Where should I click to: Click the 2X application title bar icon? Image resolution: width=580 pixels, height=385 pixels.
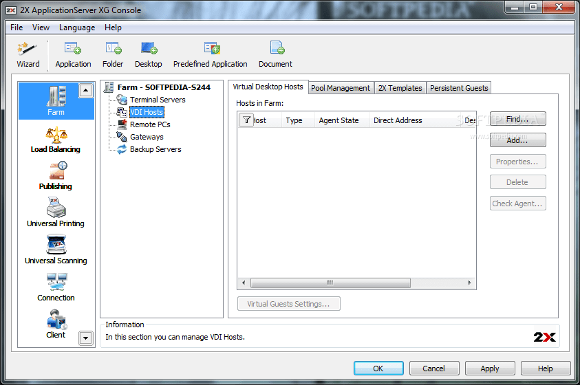click(x=11, y=10)
